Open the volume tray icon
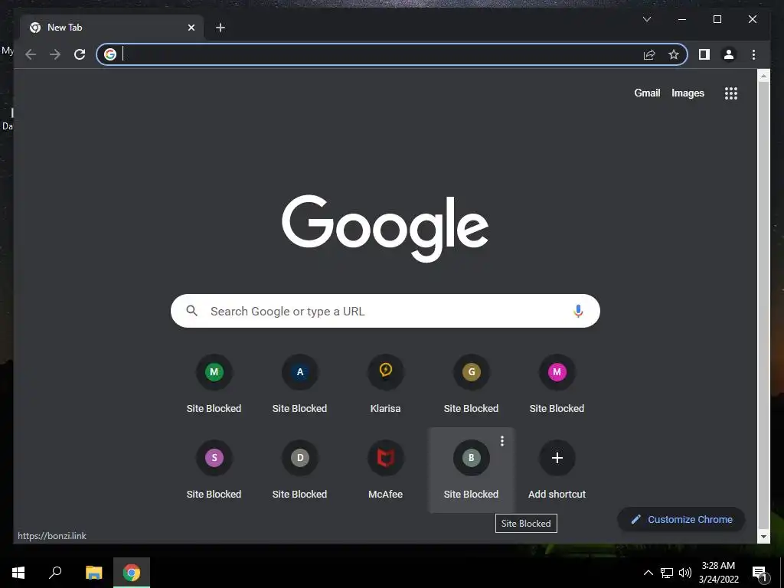The height and width of the screenshot is (588, 784). [685, 573]
